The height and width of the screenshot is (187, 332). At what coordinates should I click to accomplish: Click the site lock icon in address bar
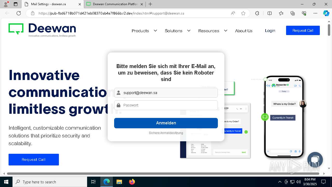click(33, 13)
